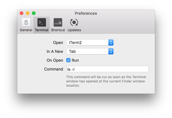Open the Shortcut cmd key icon
The image size is (172, 118).
[58, 22]
